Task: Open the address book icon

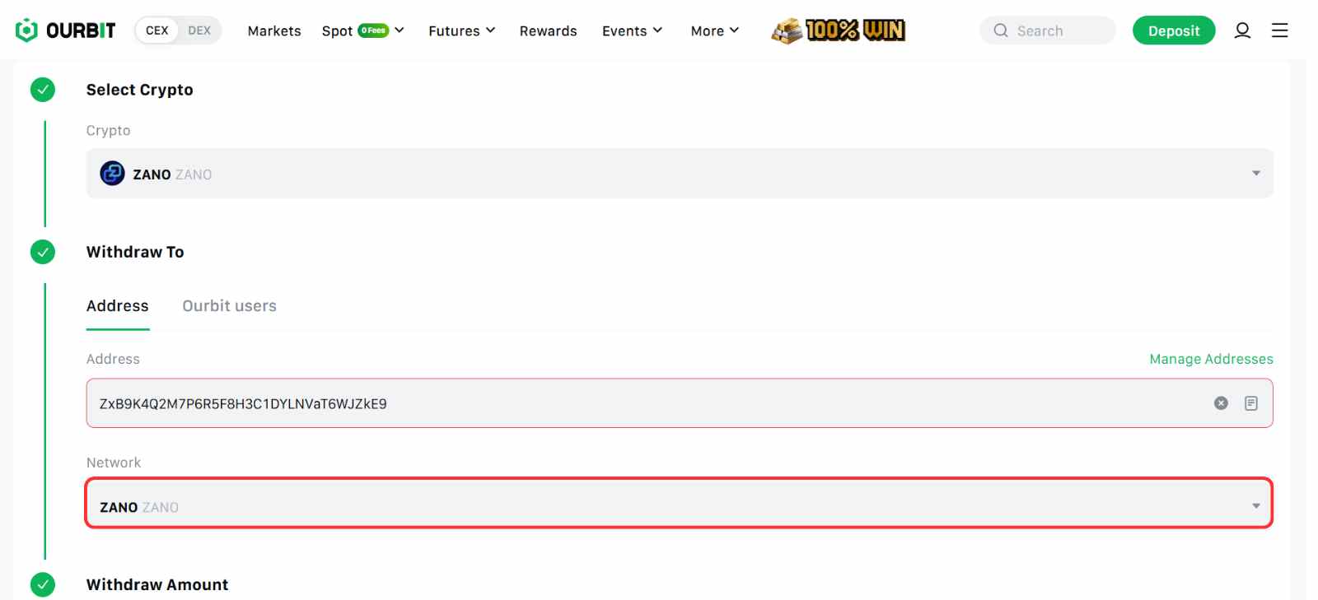Action: click(x=1250, y=403)
